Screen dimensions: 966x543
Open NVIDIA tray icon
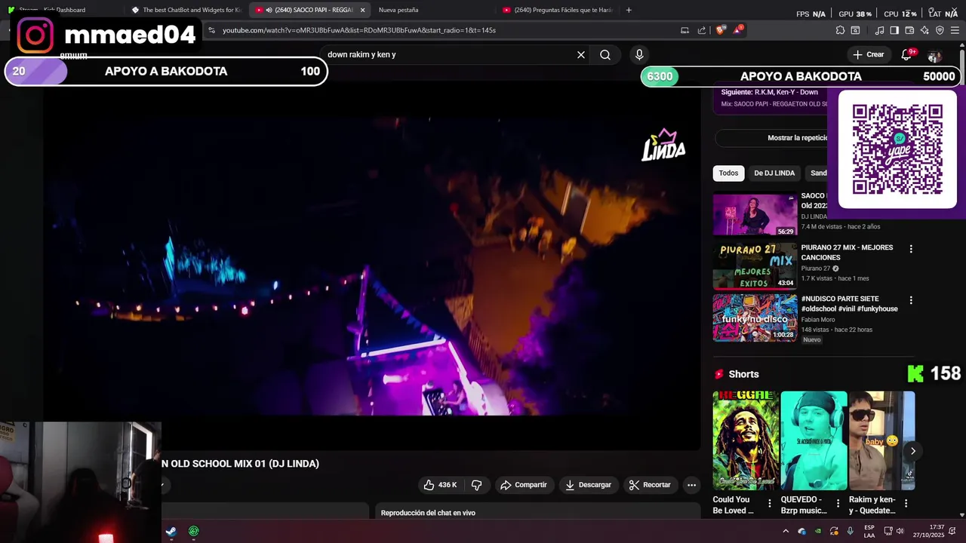[818, 531]
